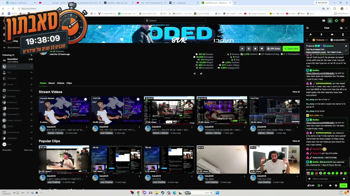The height and width of the screenshot is (196, 350).
Task: Click the green K icon in top bar
Action: [x=336, y=21]
